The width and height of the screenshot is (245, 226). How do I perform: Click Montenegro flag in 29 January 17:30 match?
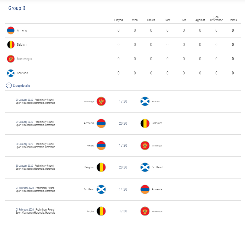click(x=101, y=101)
